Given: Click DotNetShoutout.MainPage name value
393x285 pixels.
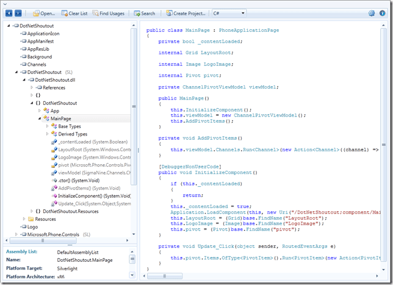Looking at the screenshot, I should 85,260.
